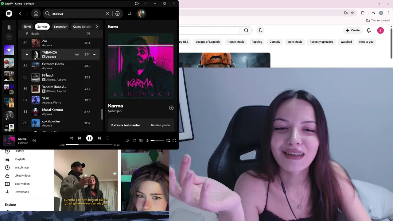Select the Gitmem Gerek song row
The width and height of the screenshot is (393, 221).
(61, 66)
